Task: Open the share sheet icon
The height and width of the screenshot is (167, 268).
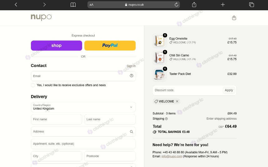Action: [194, 5]
